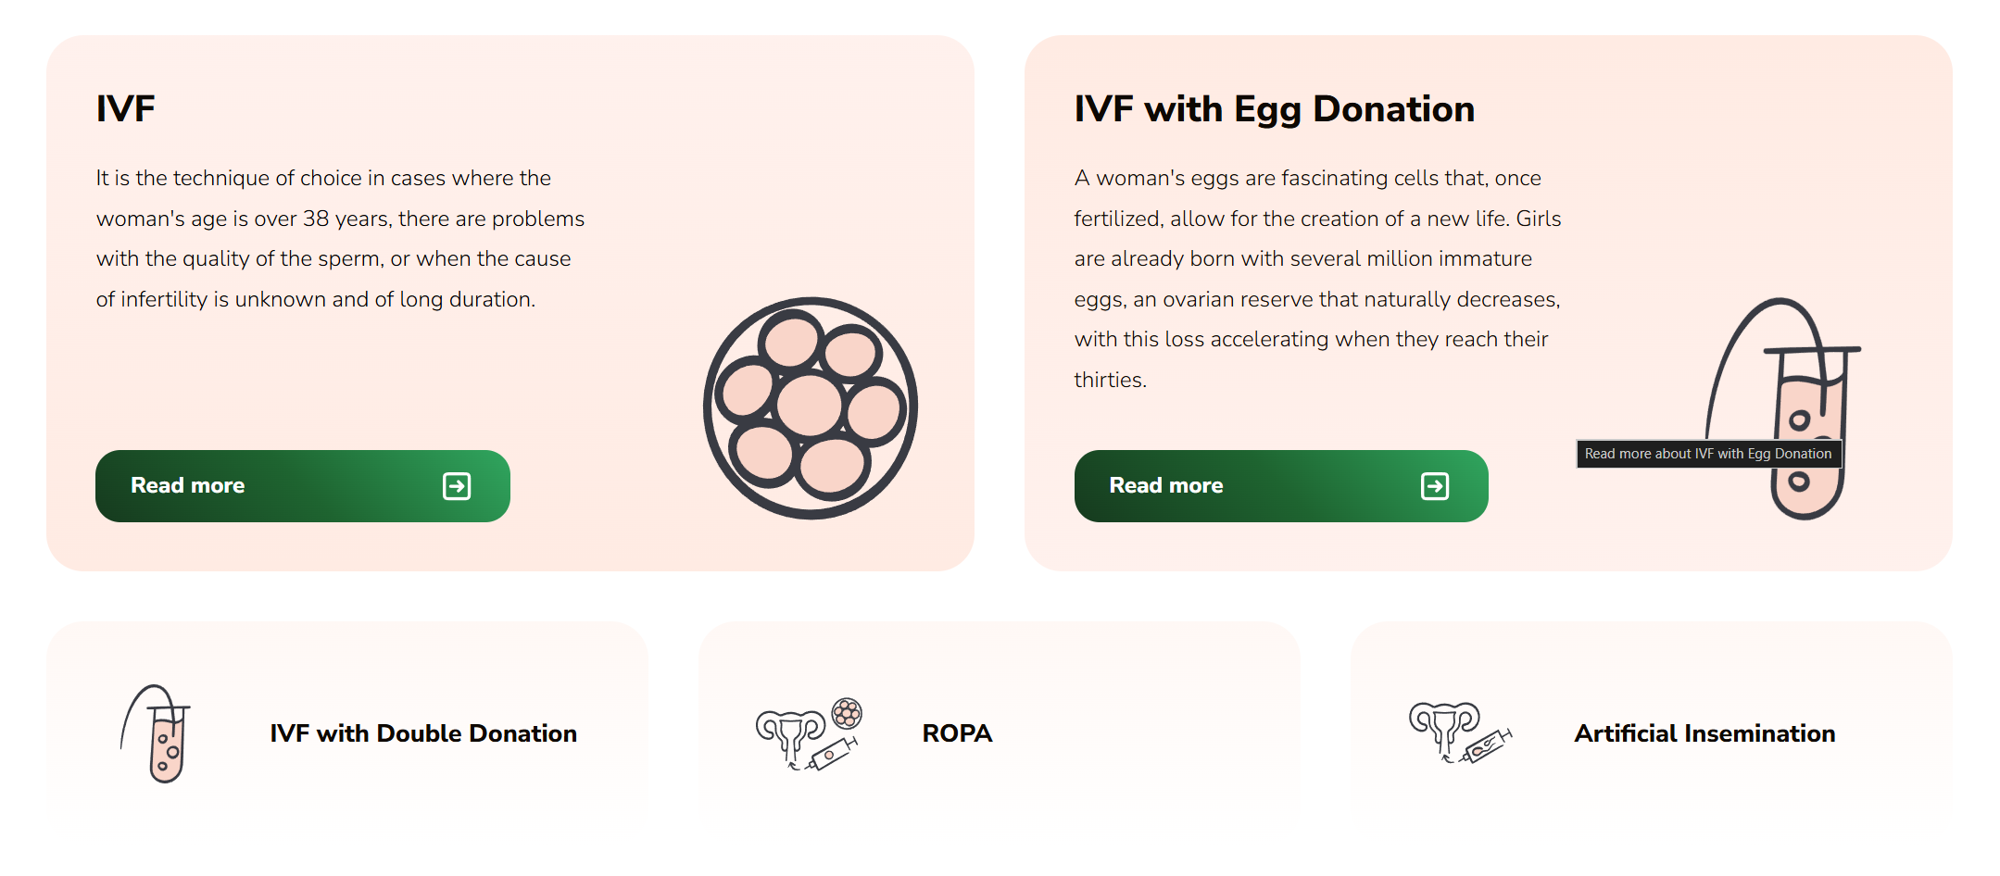
Task: Open the IVF with Double Donation link
Action: click(423, 733)
